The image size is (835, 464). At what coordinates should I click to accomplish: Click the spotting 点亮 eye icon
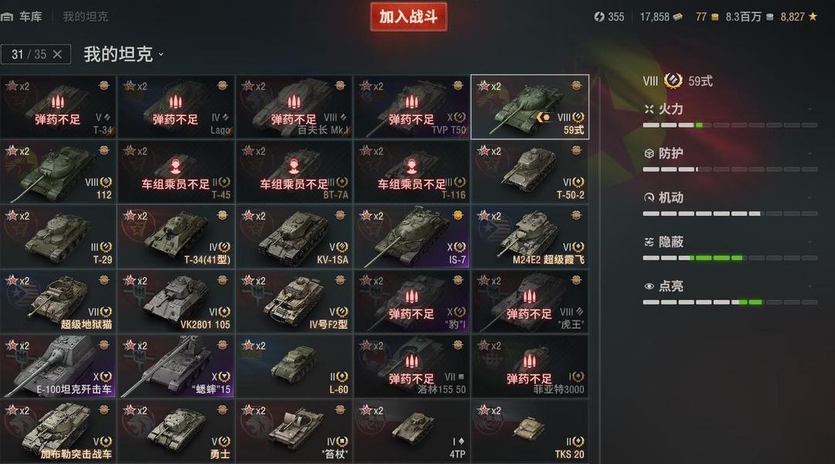(649, 287)
